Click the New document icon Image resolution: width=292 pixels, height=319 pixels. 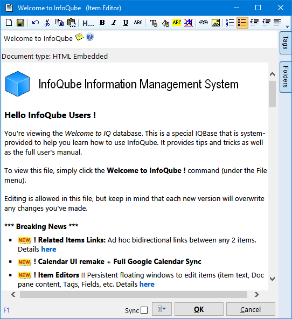9,23
